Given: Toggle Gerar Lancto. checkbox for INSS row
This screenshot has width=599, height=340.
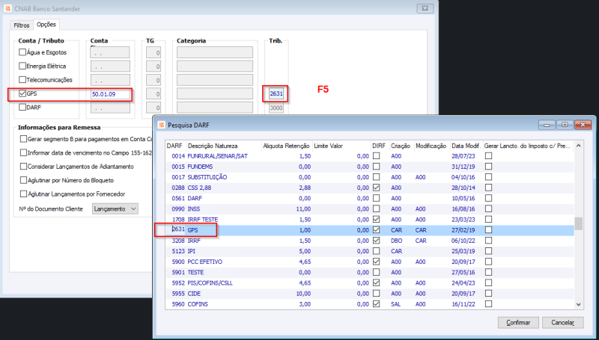Looking at the screenshot, I should tap(488, 209).
